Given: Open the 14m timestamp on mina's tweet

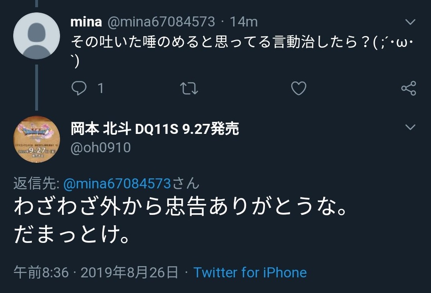Looking at the screenshot, I should 243,22.
